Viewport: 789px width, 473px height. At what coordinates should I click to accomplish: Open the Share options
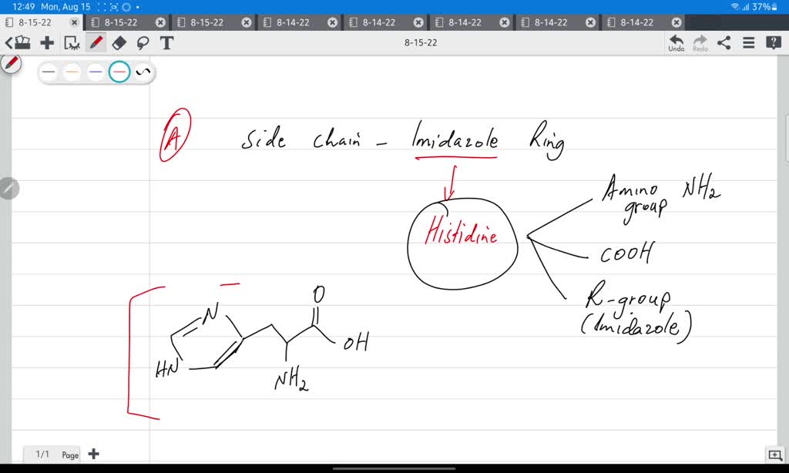tap(724, 42)
